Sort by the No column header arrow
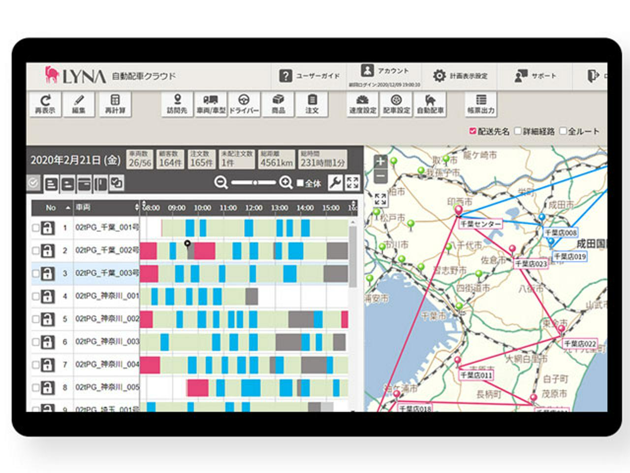The image size is (630, 473). click(68, 208)
